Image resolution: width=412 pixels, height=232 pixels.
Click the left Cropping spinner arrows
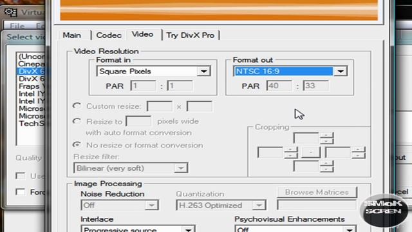291,153
